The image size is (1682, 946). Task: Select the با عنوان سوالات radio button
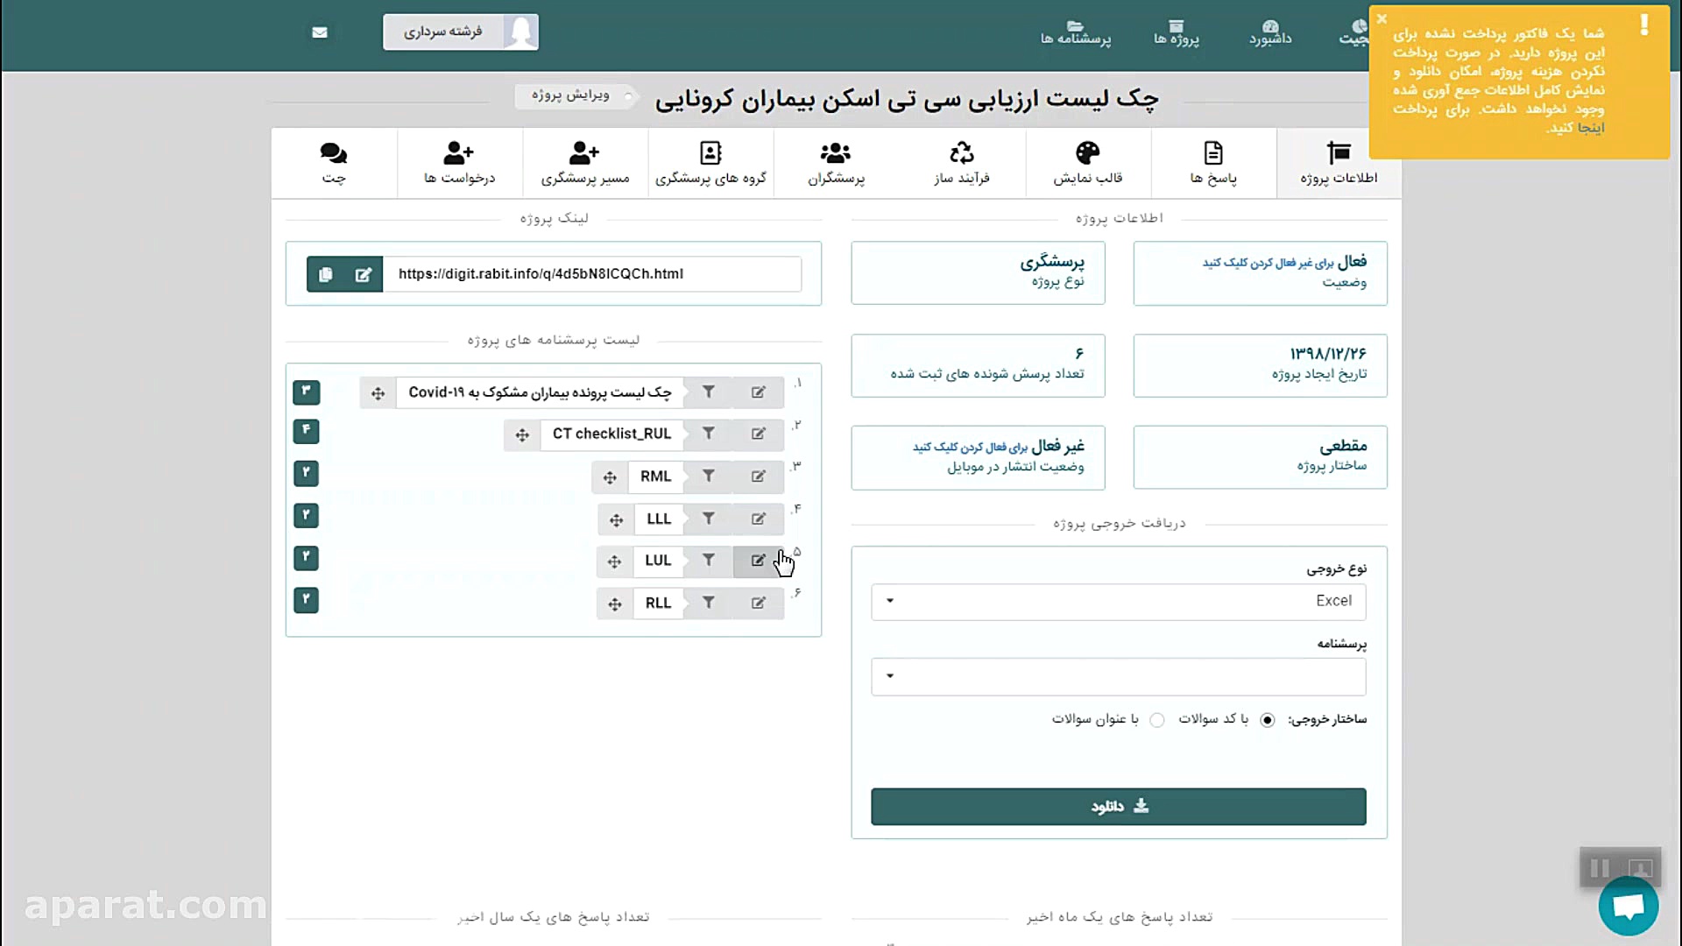click(x=1156, y=719)
